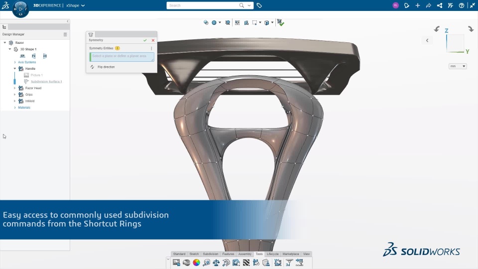Click the blue sphere display style icon
This screenshot has height=269, width=478.
(214, 22)
